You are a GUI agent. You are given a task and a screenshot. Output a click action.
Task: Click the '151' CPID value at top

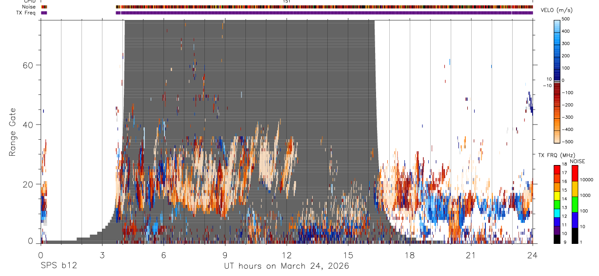pyautogui.click(x=287, y=1)
